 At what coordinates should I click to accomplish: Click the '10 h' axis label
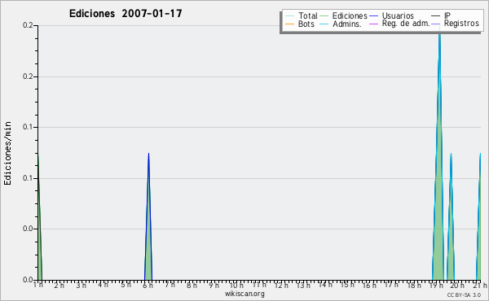[x=236, y=286]
